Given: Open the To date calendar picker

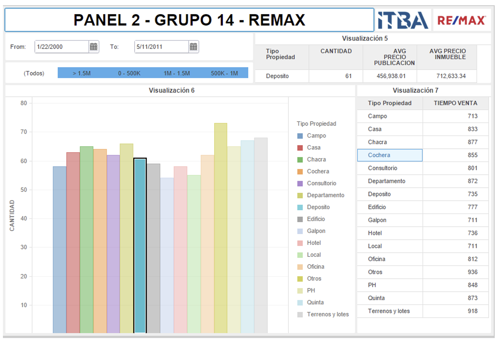Looking at the screenshot, I should point(193,46).
